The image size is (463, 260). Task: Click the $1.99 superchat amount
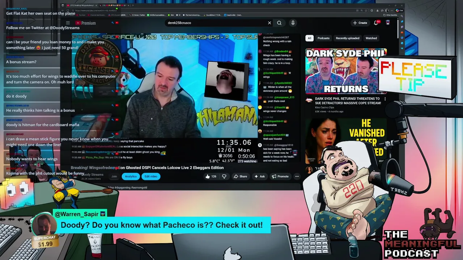pyautogui.click(x=45, y=244)
